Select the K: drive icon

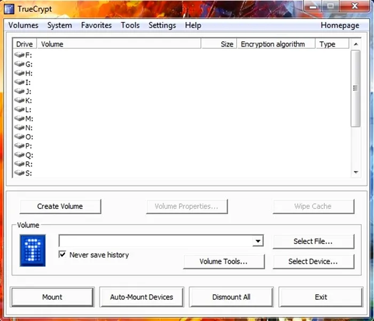(19, 100)
